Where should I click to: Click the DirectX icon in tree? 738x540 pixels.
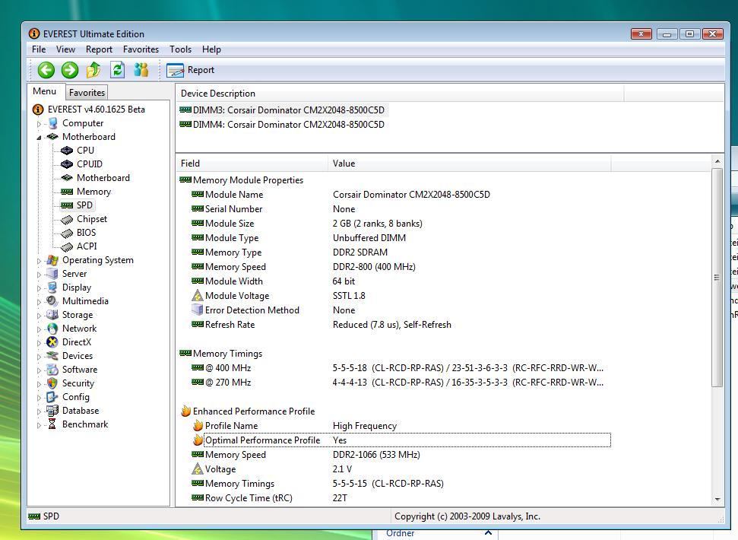click(x=52, y=342)
